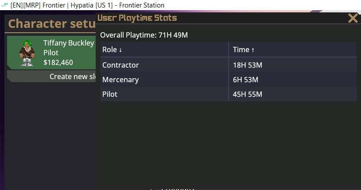Click the Contractor time 18H 53M cell
Viewport: 361px width, 190px height.
point(248,65)
